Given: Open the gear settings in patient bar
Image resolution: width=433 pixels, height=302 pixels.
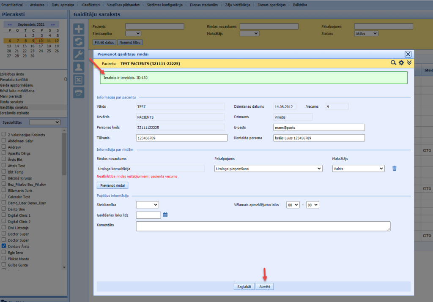Looking at the screenshot, I should coord(401,63).
